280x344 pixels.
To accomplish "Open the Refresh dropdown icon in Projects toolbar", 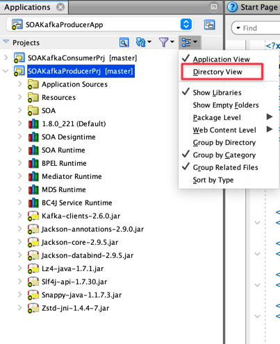I will tap(143, 42).
